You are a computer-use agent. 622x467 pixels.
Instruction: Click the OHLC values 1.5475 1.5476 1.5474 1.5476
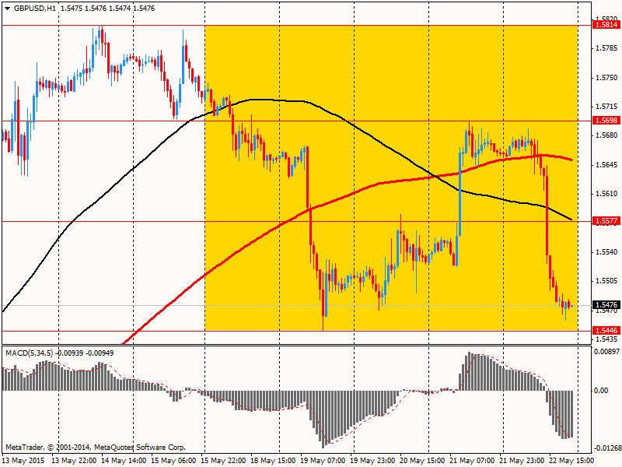pos(107,9)
